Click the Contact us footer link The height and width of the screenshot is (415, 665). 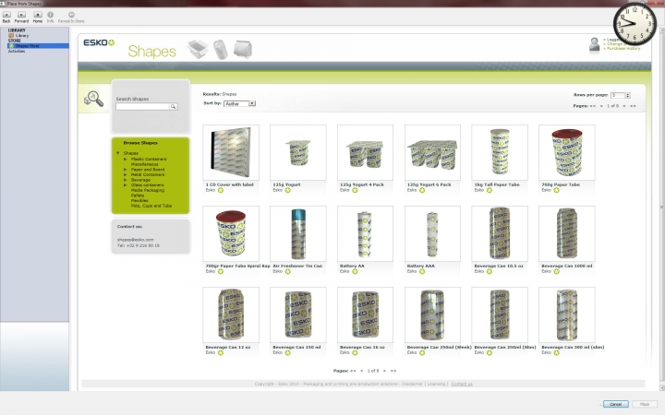coord(462,383)
